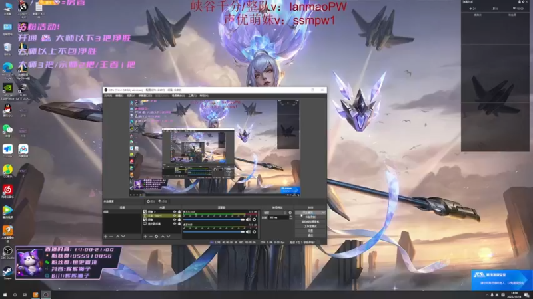Open Steam desktop shortcut icon
Viewport: 533px width, 299px height.
click(x=7, y=273)
